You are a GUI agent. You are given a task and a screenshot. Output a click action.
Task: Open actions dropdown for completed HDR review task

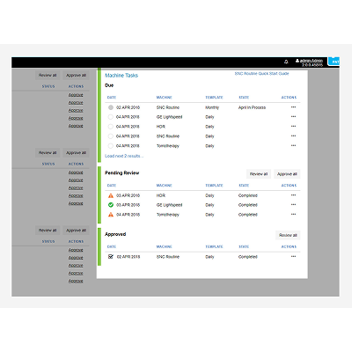[x=293, y=195]
